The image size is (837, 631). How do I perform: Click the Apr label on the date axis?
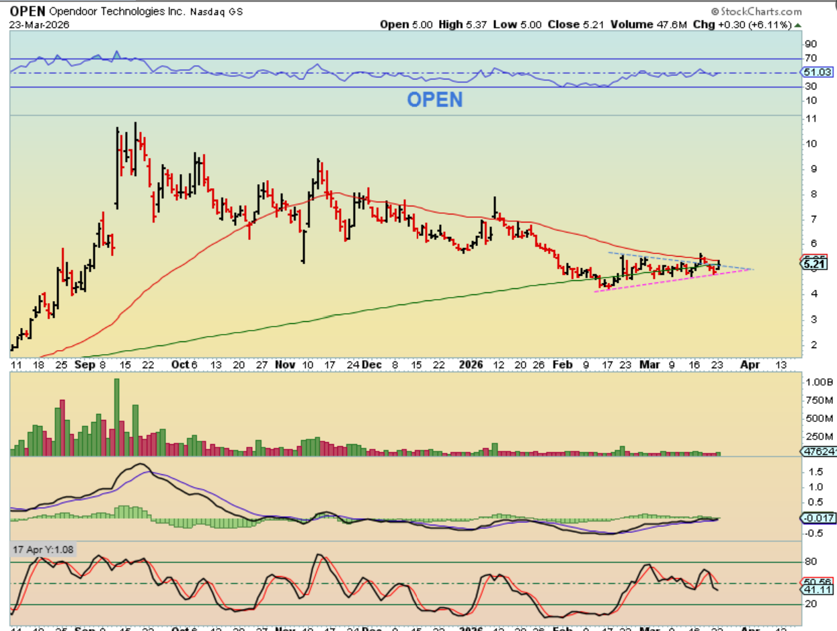pos(750,364)
